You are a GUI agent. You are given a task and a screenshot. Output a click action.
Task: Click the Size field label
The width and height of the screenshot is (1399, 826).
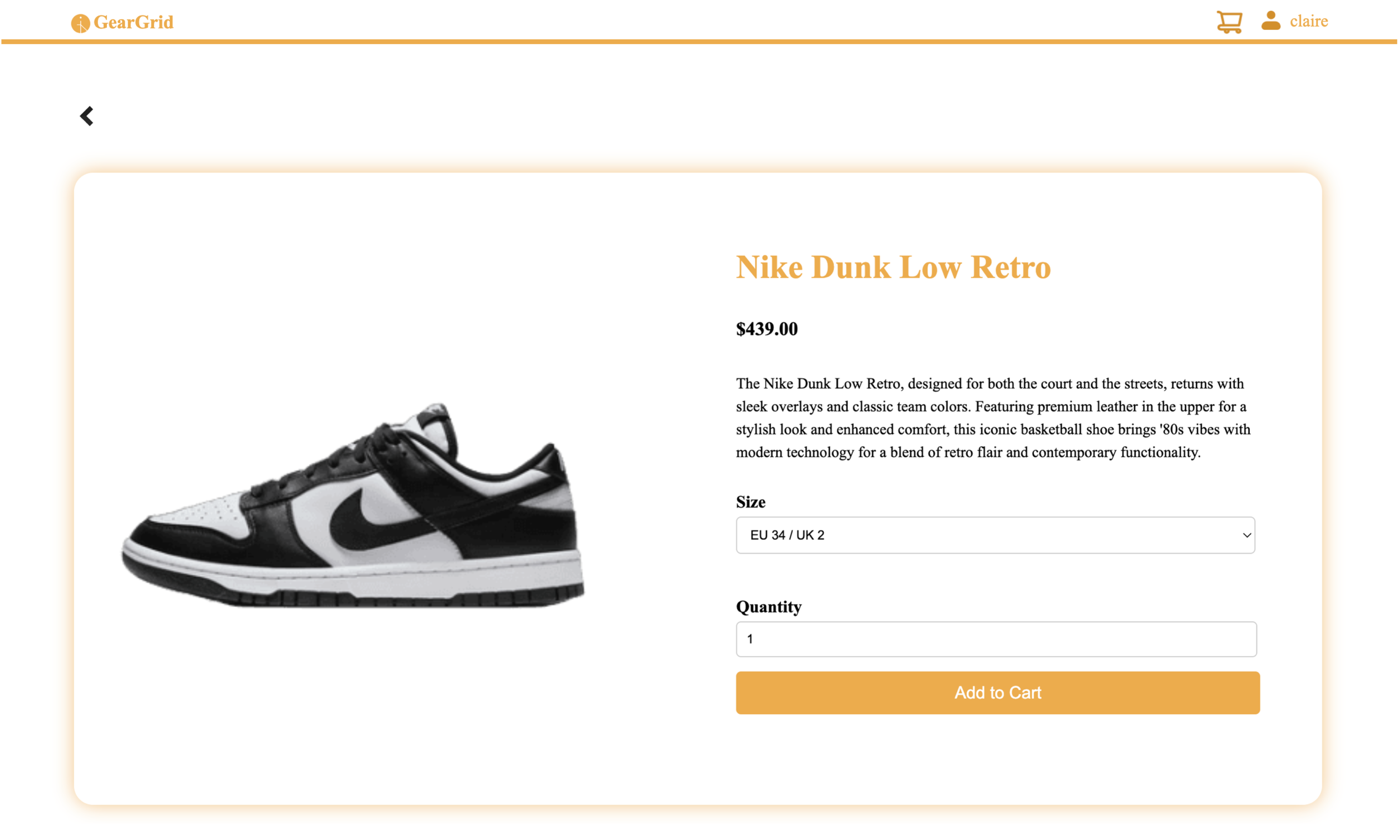tap(750, 502)
